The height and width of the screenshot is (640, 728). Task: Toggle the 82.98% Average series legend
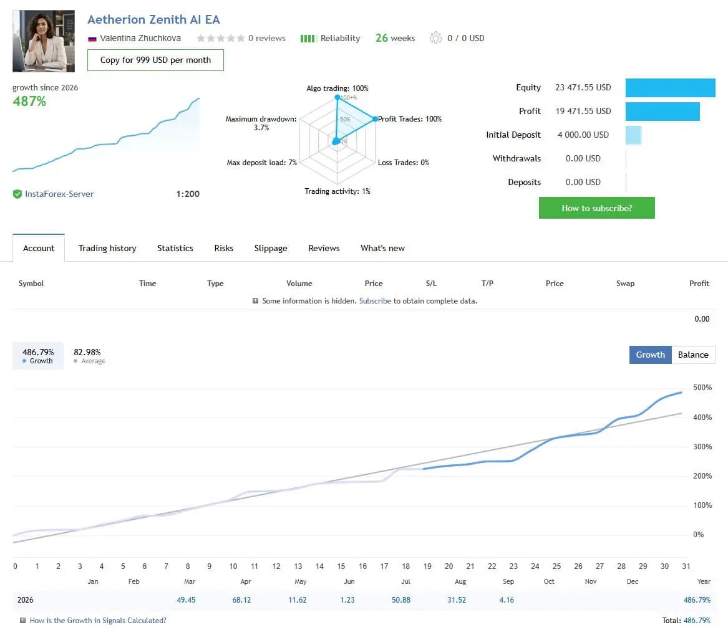(x=89, y=356)
